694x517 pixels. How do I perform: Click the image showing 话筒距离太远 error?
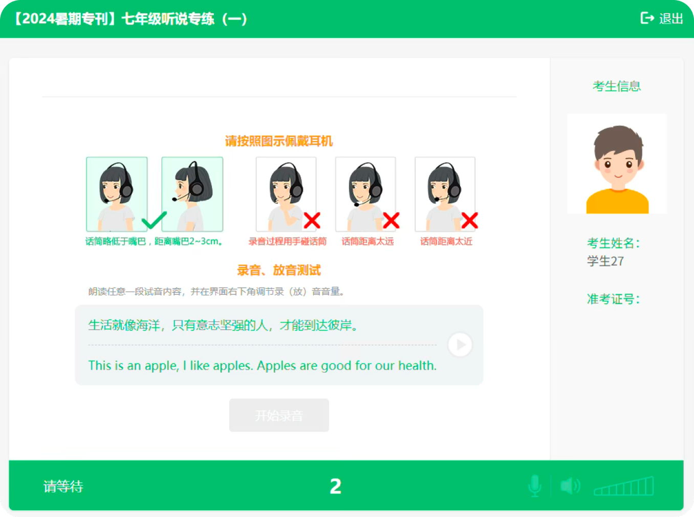click(x=365, y=194)
